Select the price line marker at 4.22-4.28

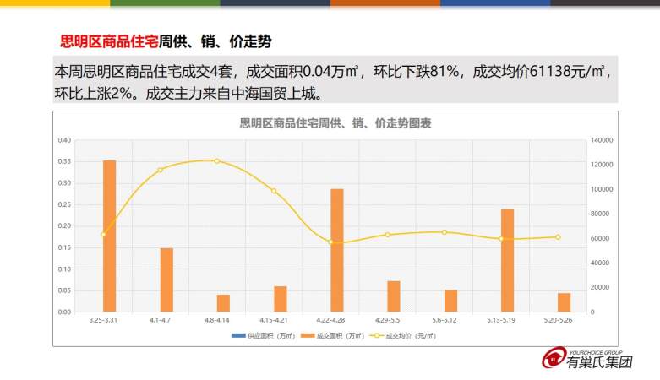click(330, 242)
